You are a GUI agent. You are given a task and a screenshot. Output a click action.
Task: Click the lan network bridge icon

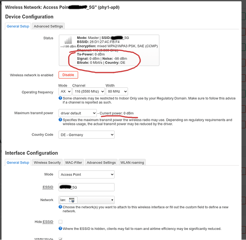(x=71, y=200)
